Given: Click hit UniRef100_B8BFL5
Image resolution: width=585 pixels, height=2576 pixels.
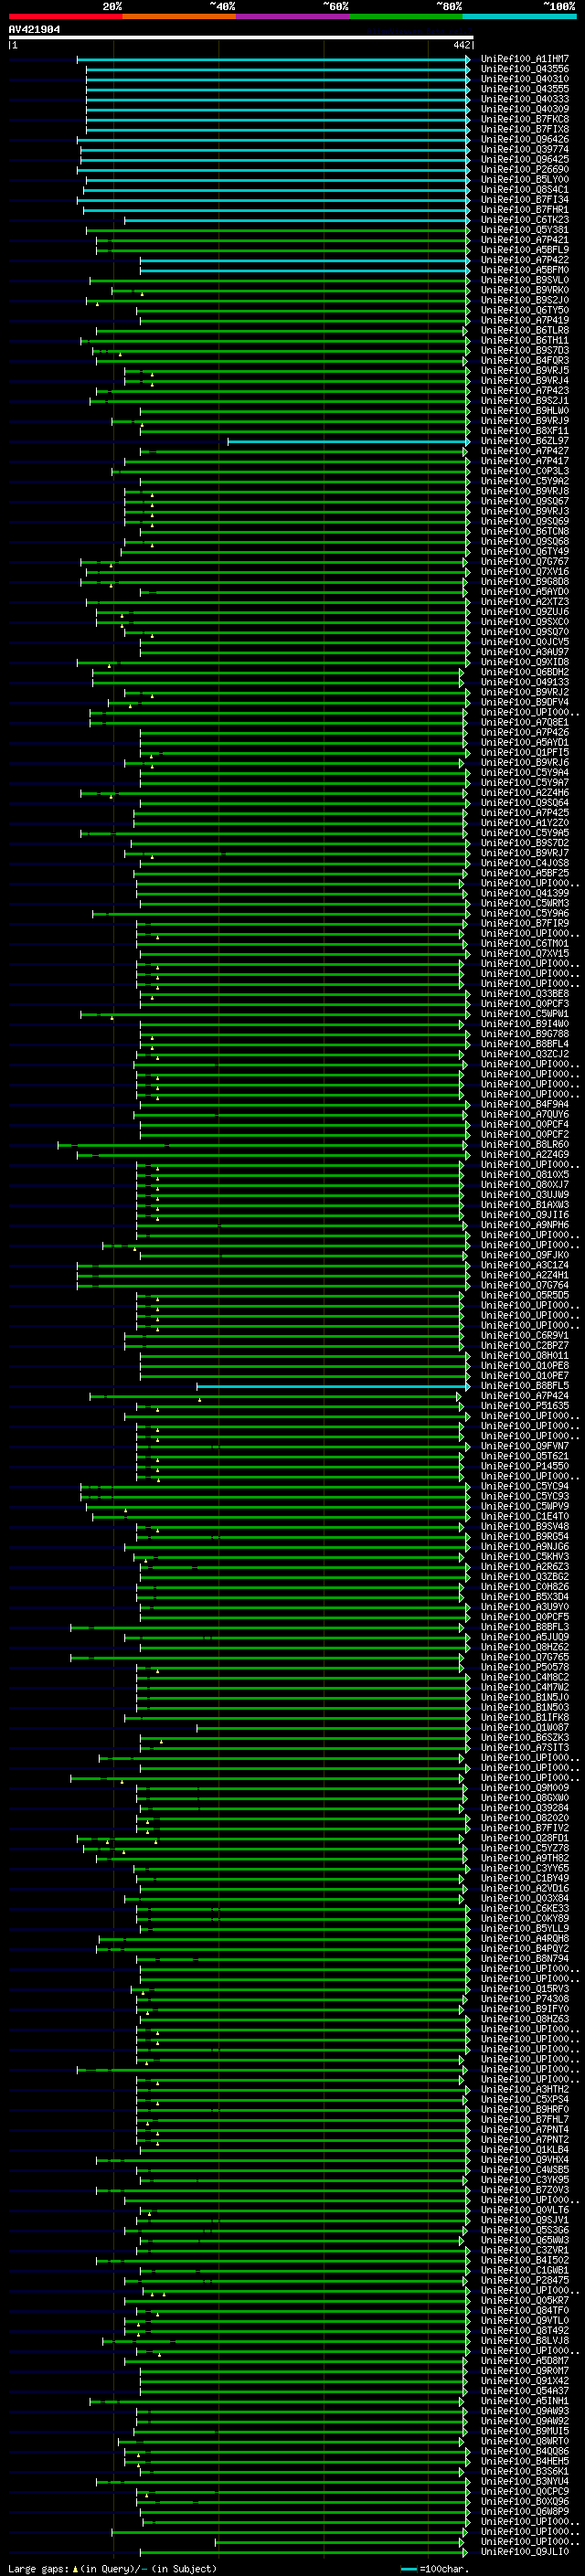Looking at the screenshot, I should [525, 1385].
